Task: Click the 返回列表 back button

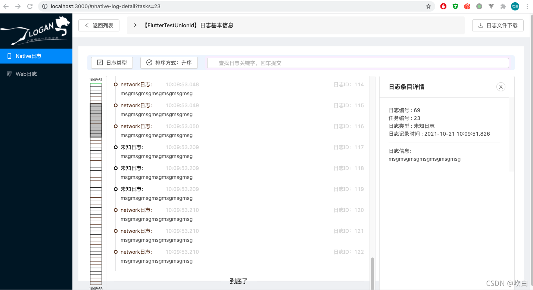Action: 99,25
